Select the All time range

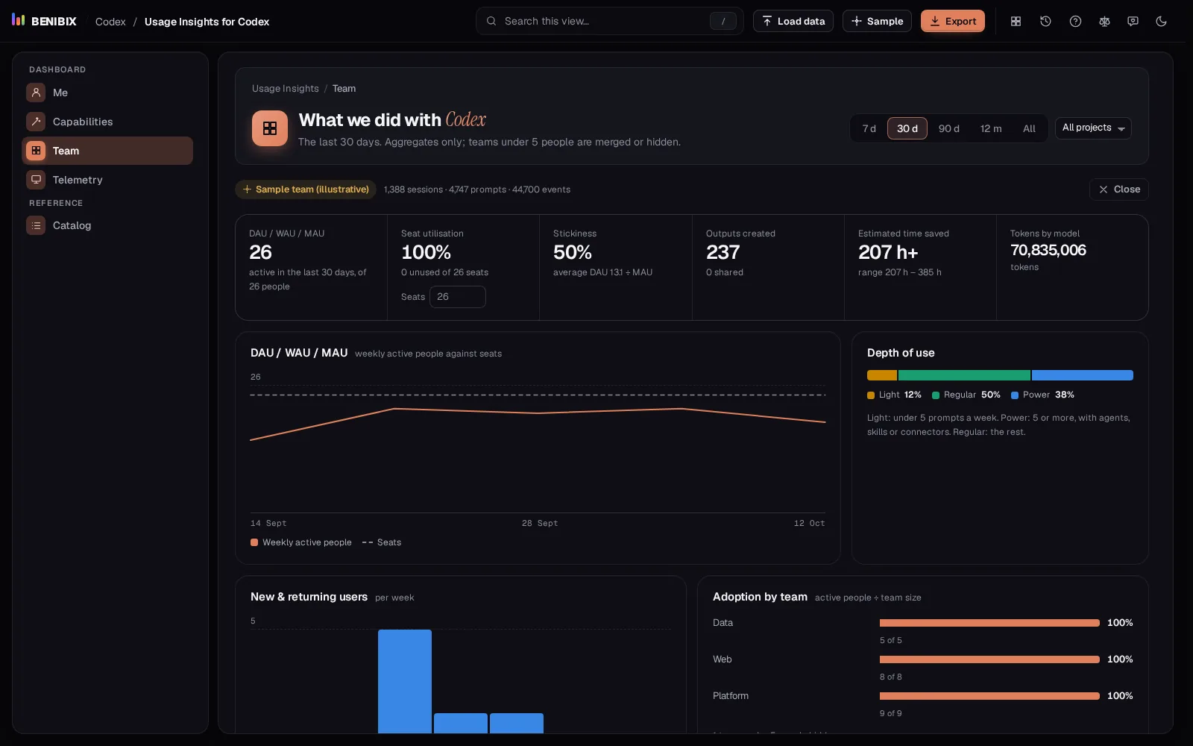tap(1029, 128)
